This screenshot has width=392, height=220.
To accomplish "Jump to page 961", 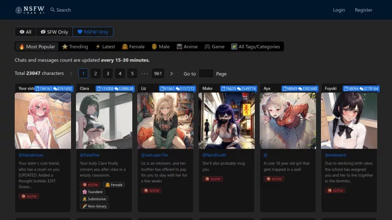I will click(x=158, y=74).
